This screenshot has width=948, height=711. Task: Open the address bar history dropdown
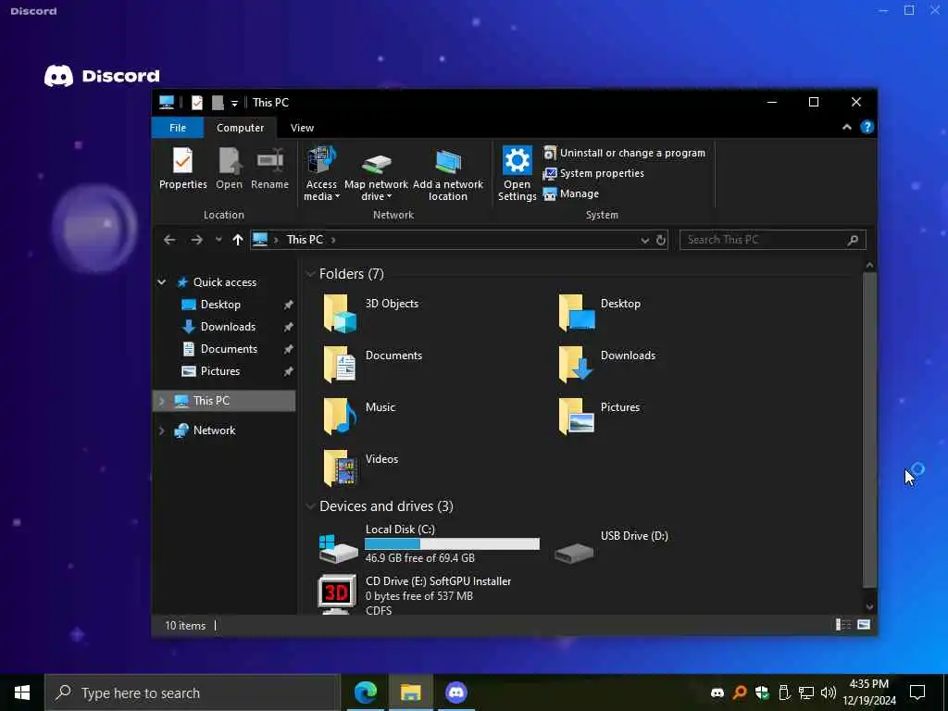point(644,240)
